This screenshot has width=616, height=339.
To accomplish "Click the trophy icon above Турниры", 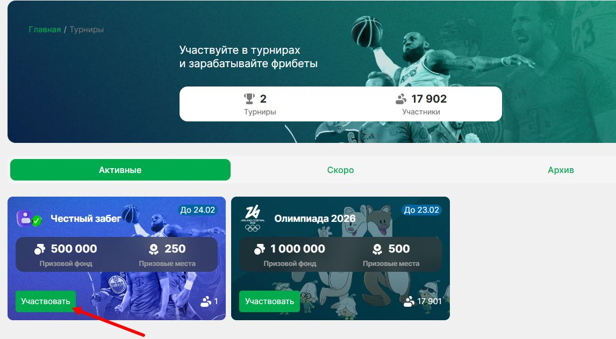I will tap(249, 99).
